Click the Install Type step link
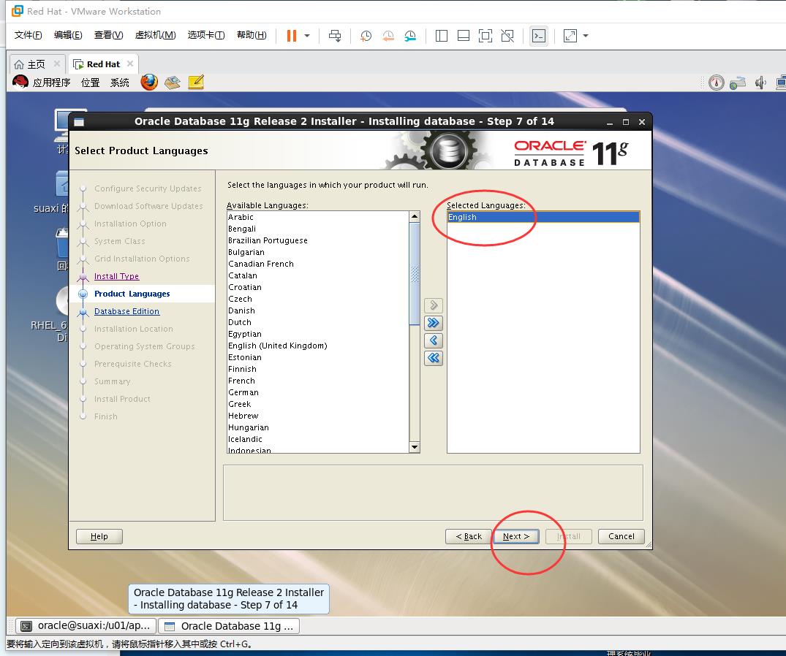Viewport: 786px width, 656px height. pyautogui.click(x=116, y=276)
